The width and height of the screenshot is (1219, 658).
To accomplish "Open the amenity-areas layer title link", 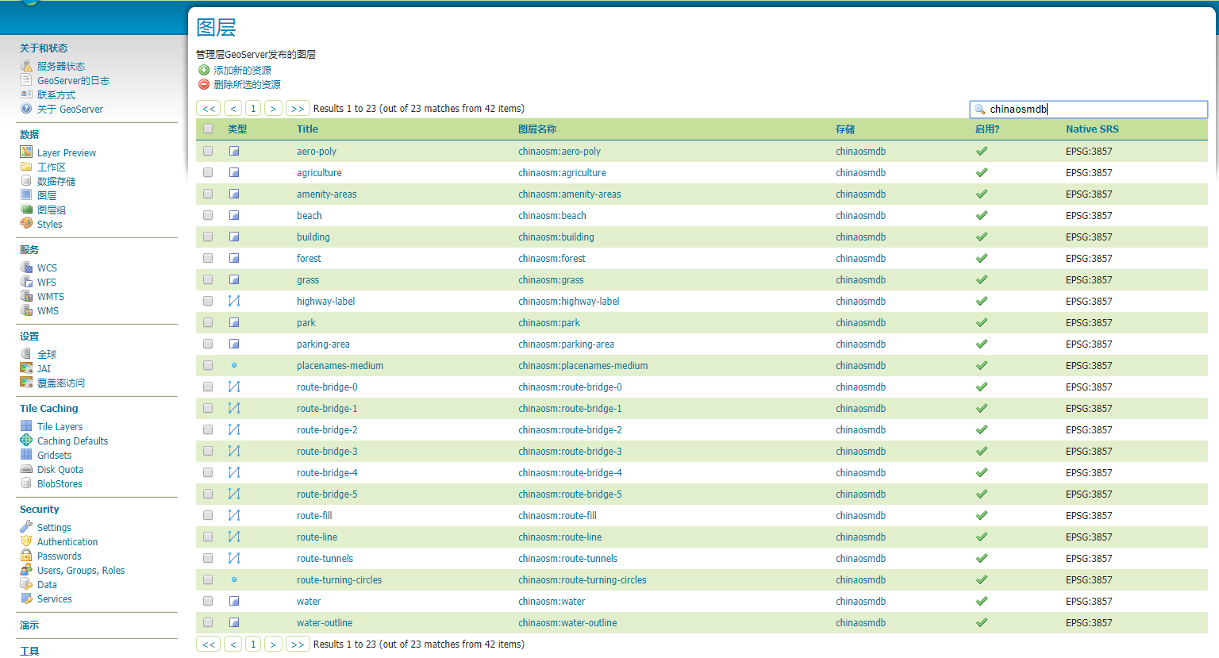I will point(327,194).
